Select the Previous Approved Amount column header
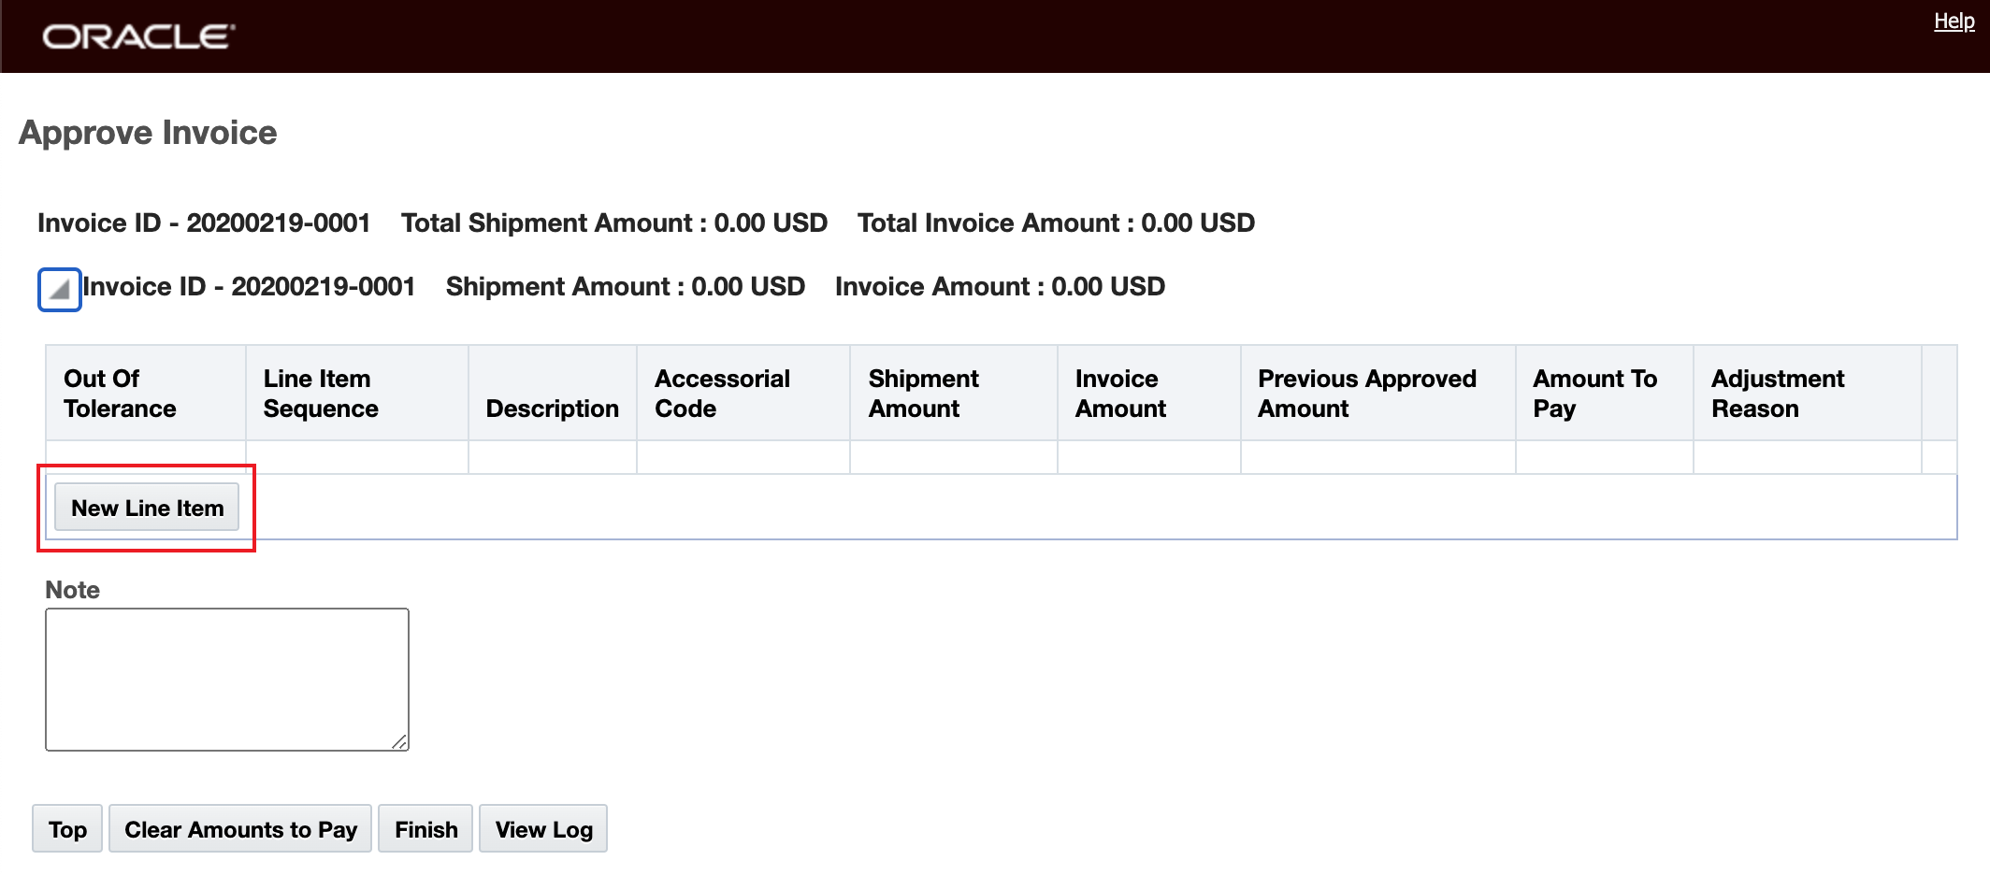The image size is (1990, 875). pyautogui.click(x=1366, y=394)
